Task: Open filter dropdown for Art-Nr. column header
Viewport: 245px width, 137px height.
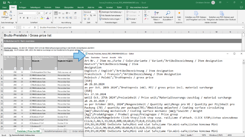Action: 15,68
